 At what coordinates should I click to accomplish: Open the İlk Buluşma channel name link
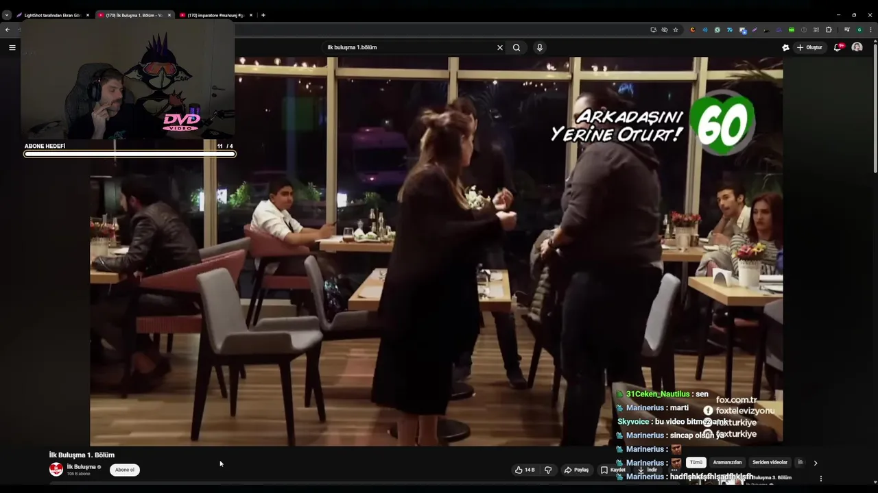coord(81,467)
